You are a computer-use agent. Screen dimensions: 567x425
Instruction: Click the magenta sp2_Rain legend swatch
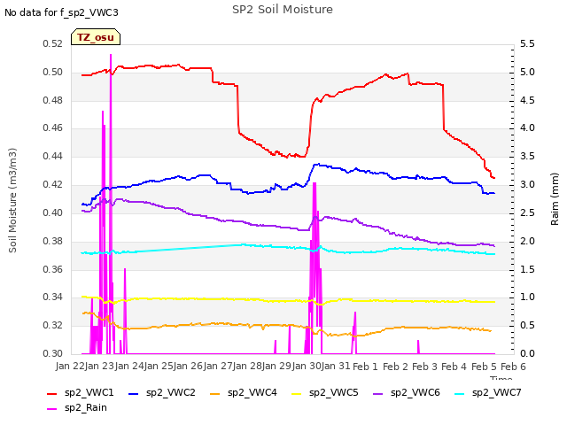point(52,409)
